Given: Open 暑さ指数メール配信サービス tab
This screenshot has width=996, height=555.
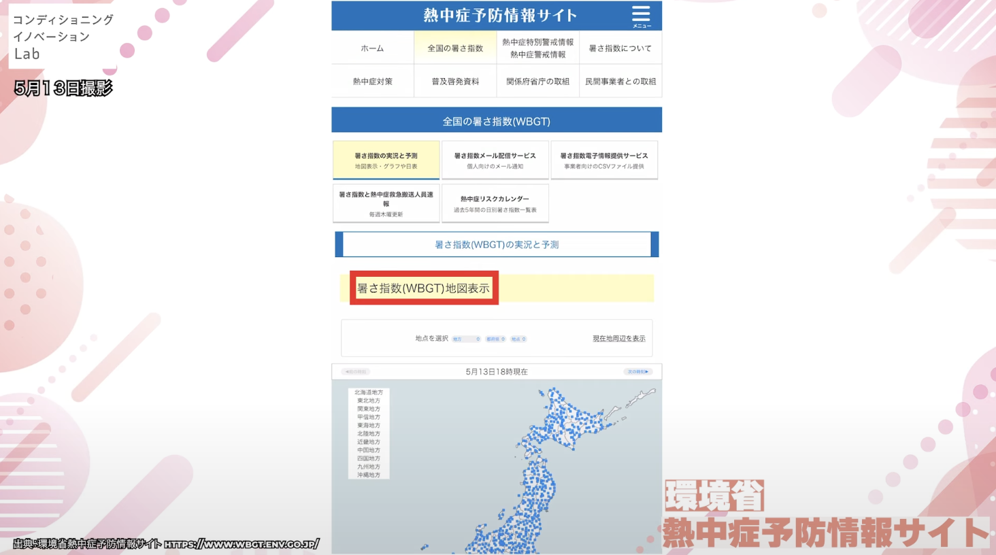Looking at the screenshot, I should (x=495, y=161).
